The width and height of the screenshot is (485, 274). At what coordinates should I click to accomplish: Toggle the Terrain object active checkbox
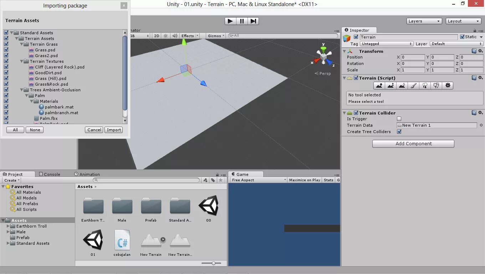pos(356,37)
